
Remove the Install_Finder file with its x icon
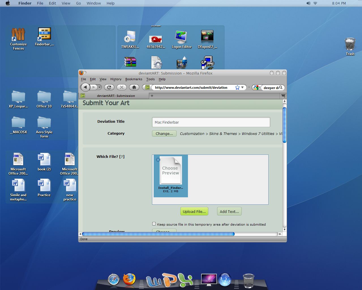pos(158,160)
